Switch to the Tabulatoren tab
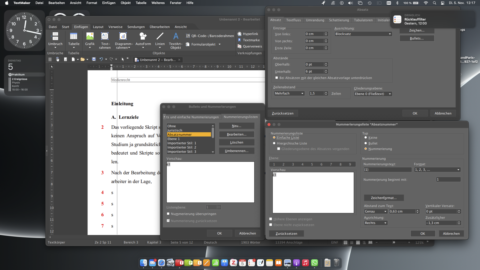Screen dimensions: 480x270 363,20
